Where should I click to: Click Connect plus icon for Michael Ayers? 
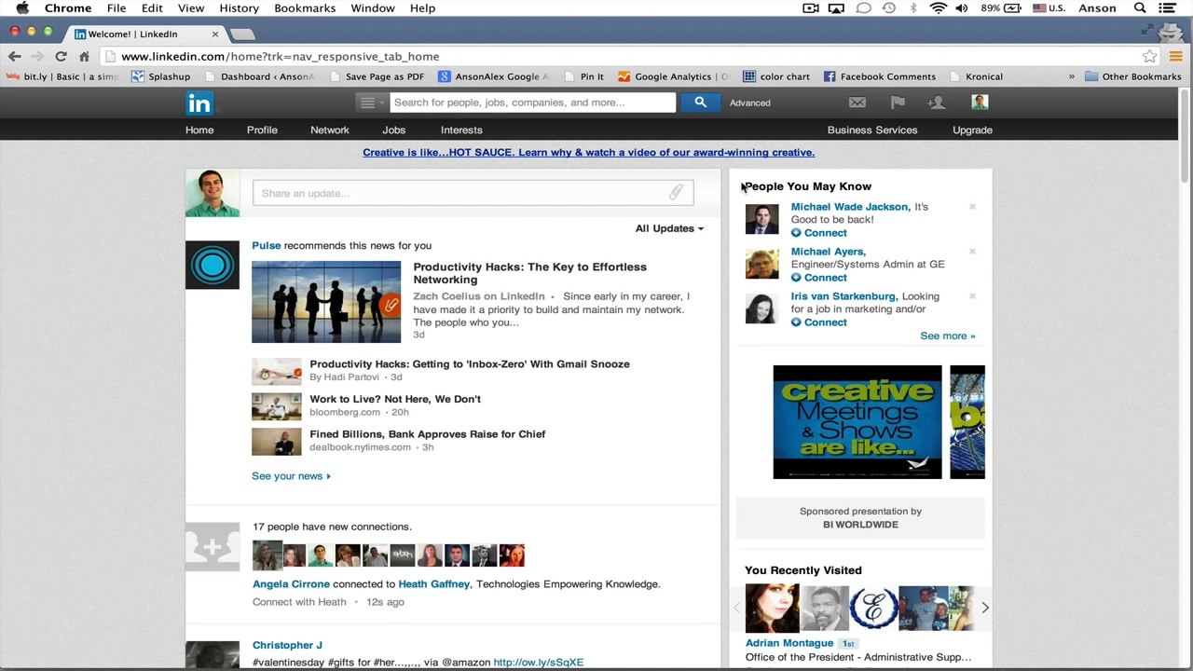tap(796, 278)
